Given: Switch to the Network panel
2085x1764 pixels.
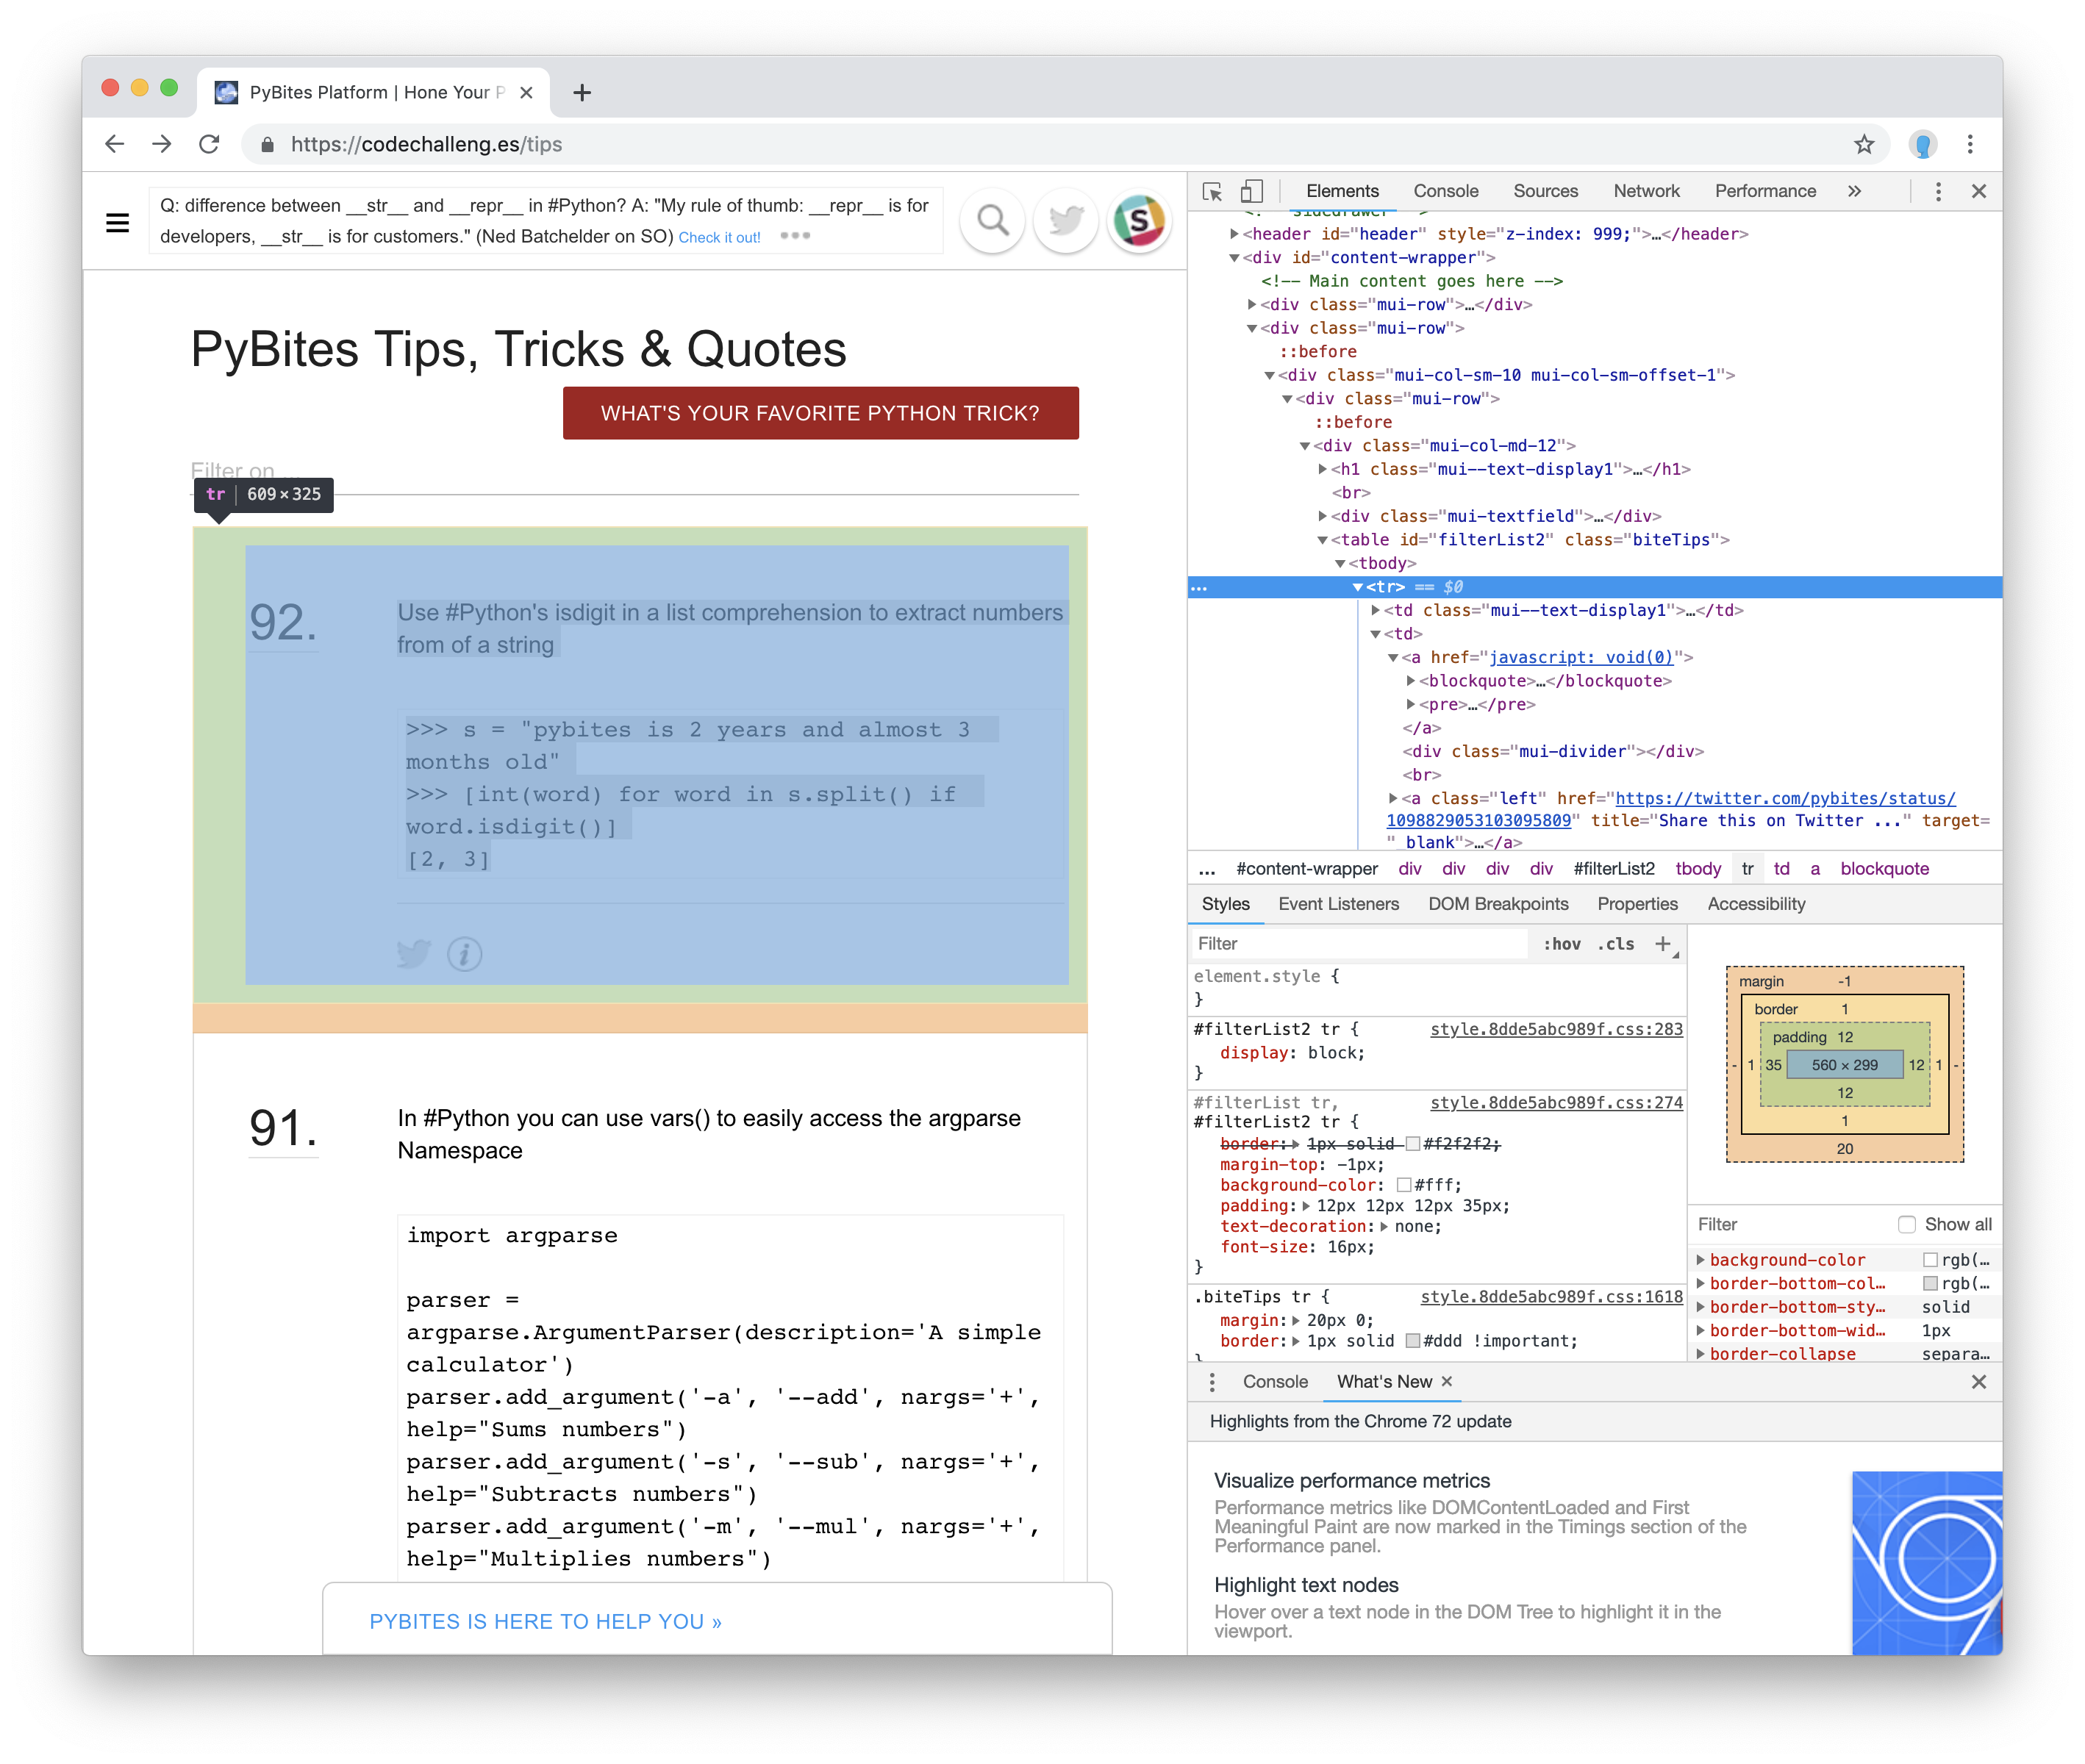Looking at the screenshot, I should (1645, 190).
